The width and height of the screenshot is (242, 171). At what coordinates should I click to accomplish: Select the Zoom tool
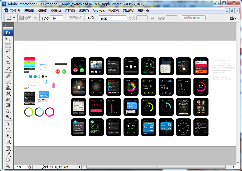coord(8,166)
